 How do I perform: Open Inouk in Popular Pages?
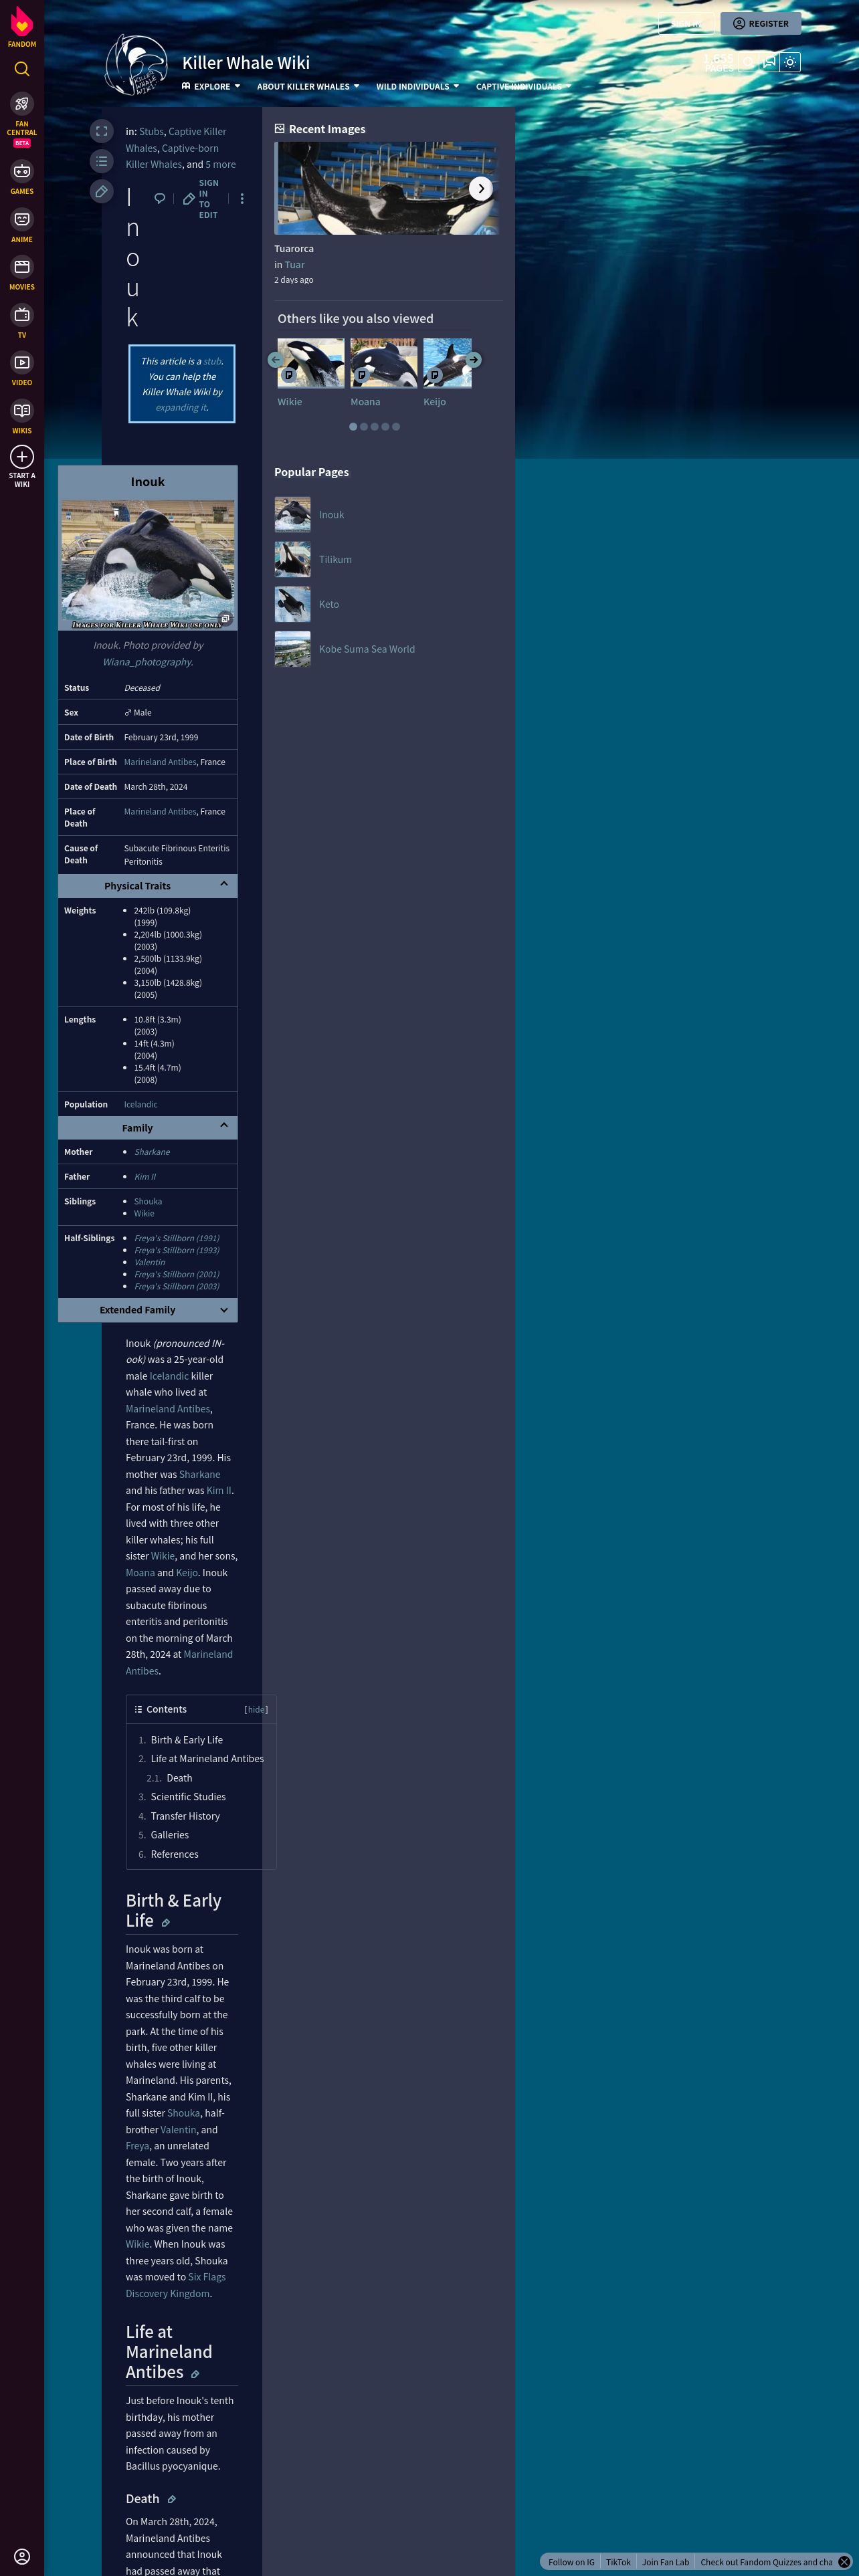pos(331,515)
